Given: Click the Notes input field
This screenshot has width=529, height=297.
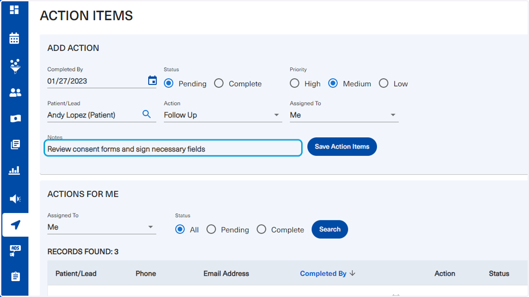Looking at the screenshot, I should click(173, 148).
